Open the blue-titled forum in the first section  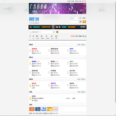tap(72, 49)
